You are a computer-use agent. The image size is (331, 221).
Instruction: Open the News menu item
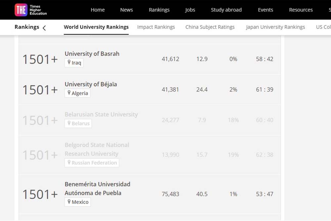click(126, 10)
